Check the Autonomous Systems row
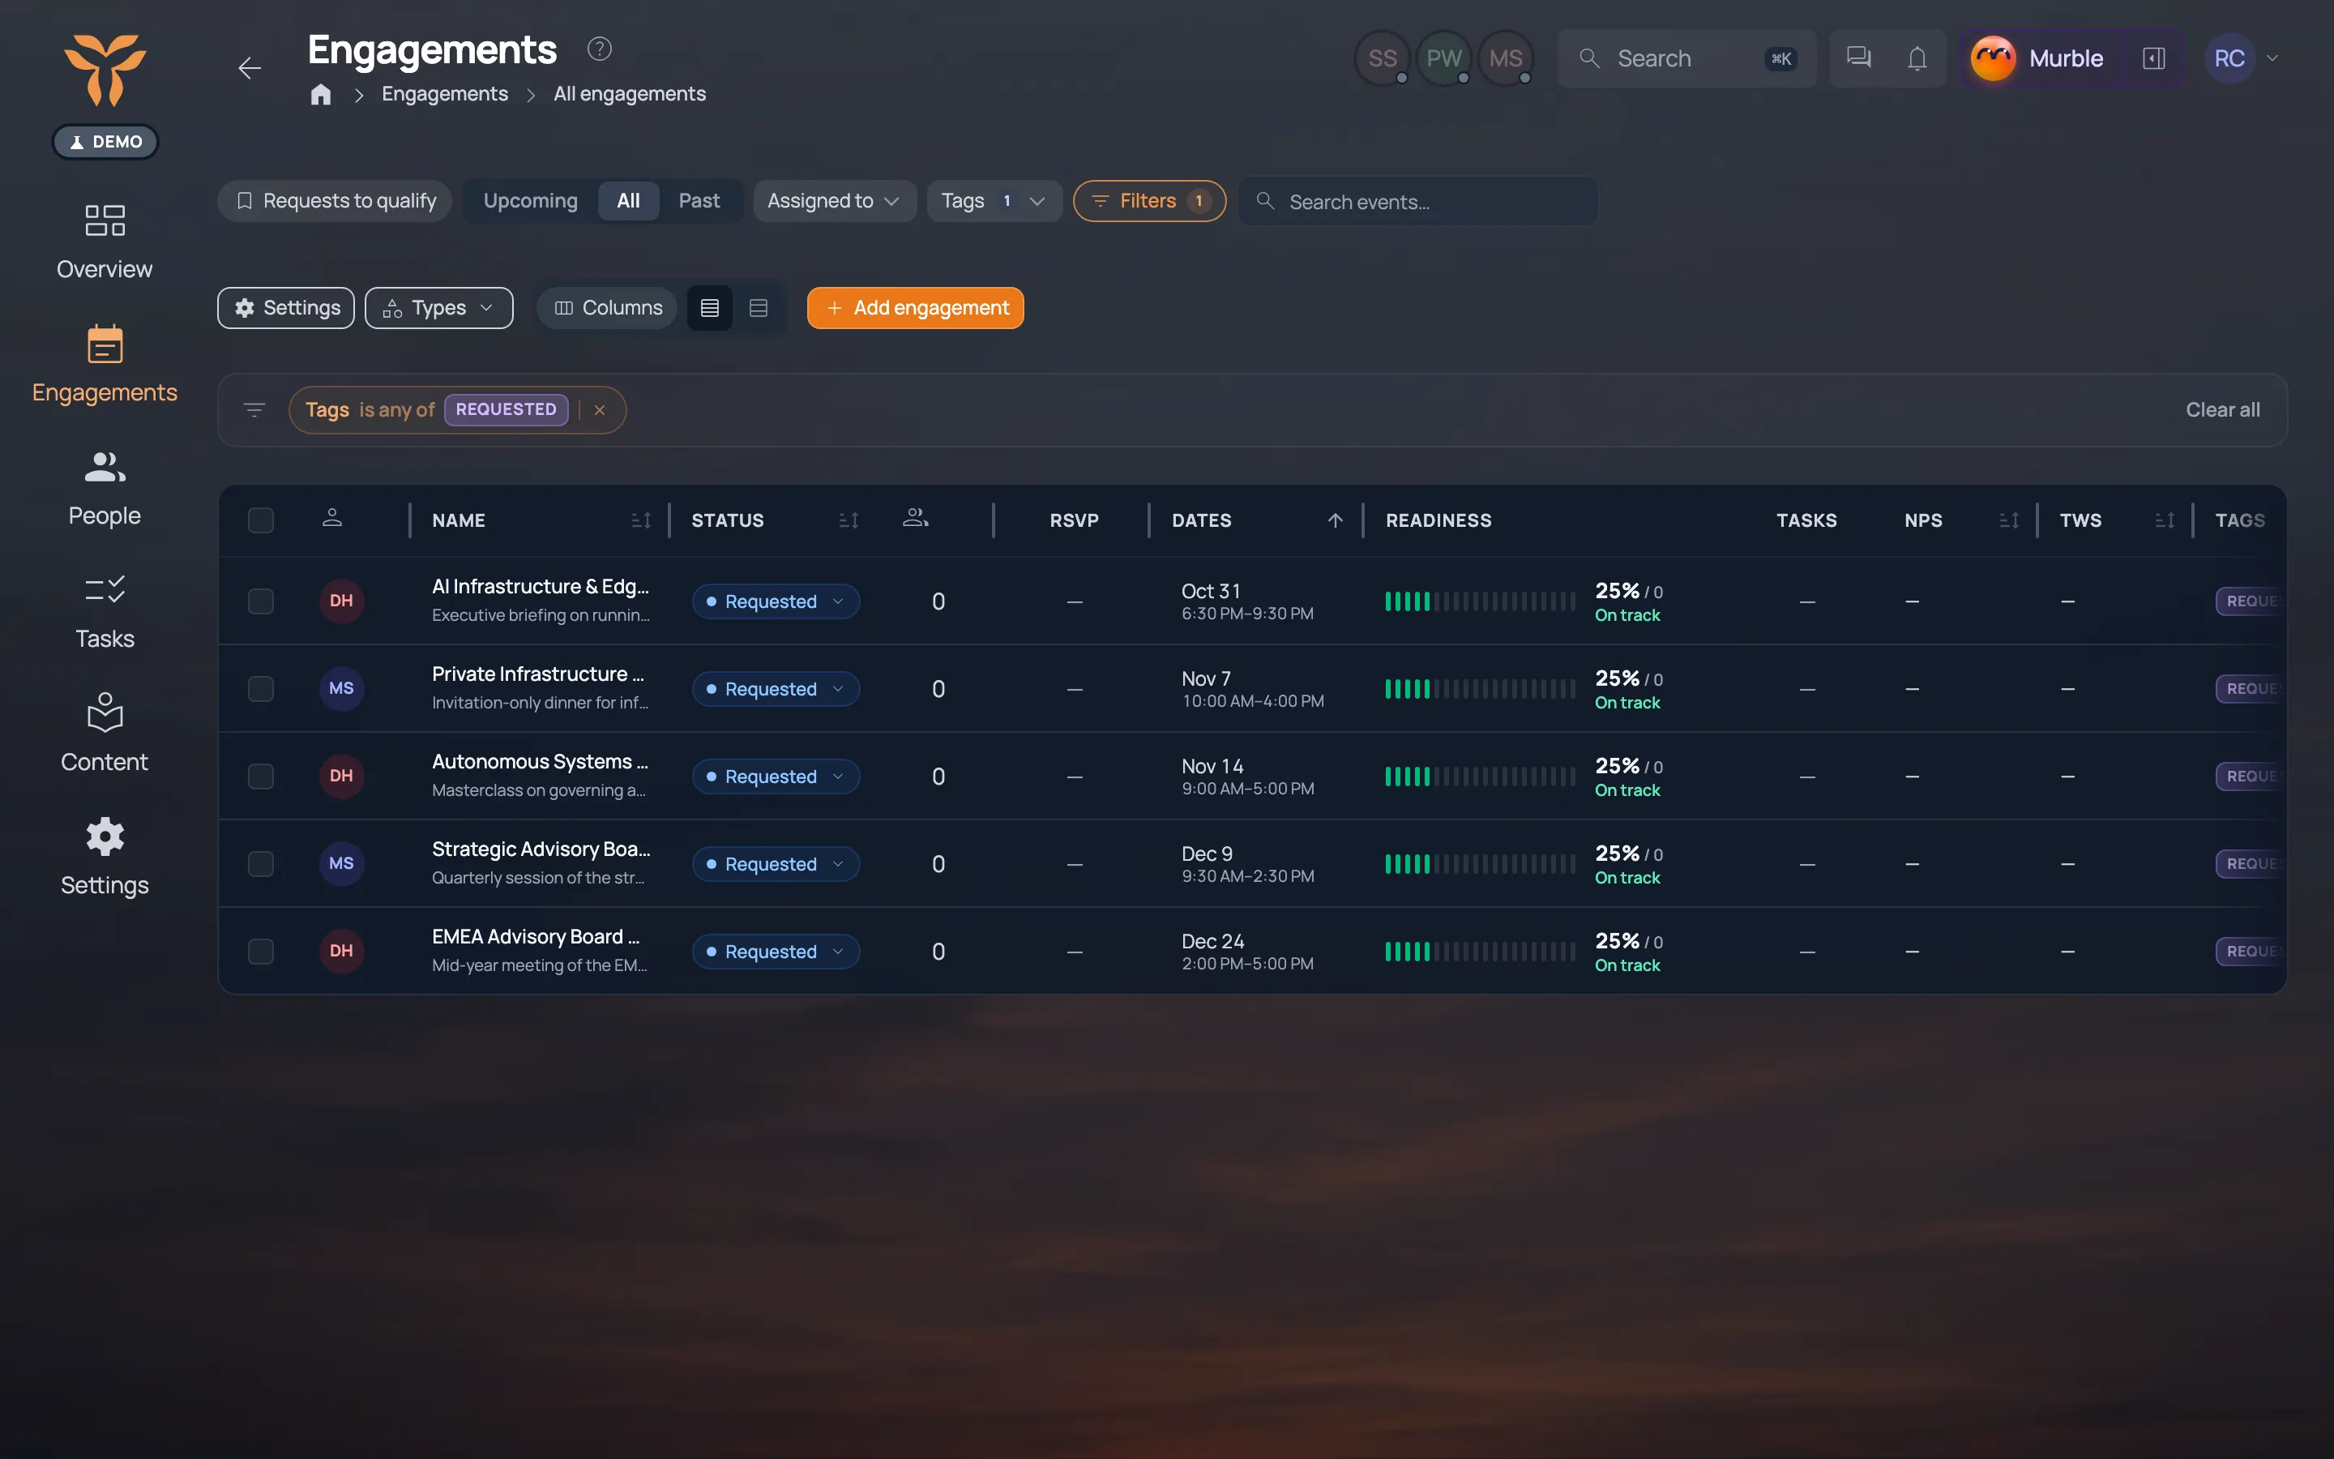This screenshot has height=1459, width=2334. point(260,777)
